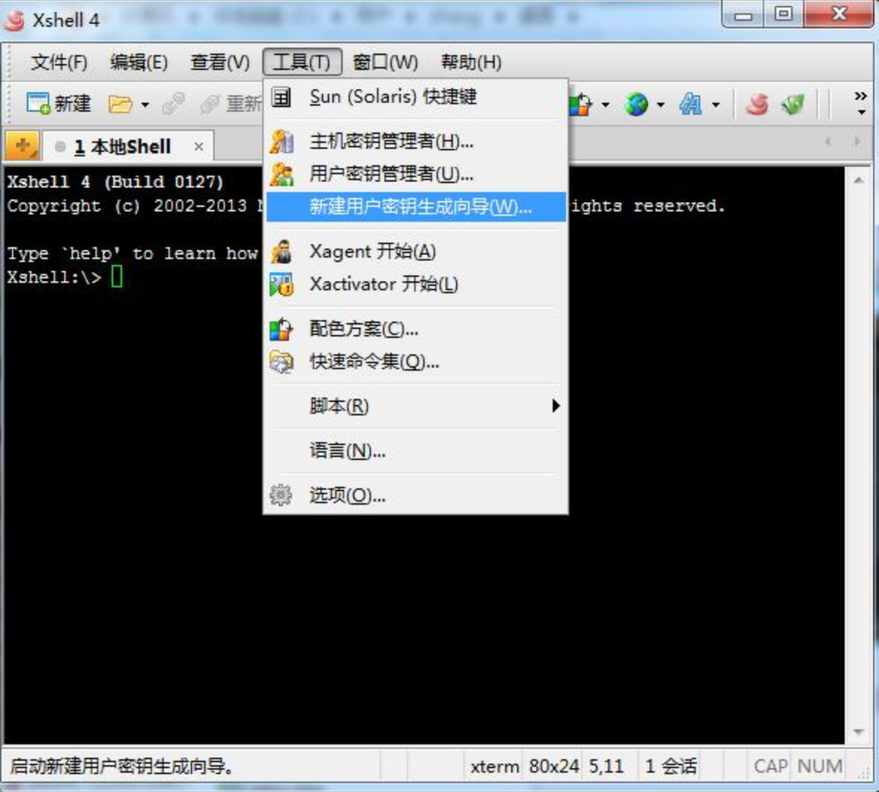Expand the color scheme dropdown arrow

click(606, 105)
